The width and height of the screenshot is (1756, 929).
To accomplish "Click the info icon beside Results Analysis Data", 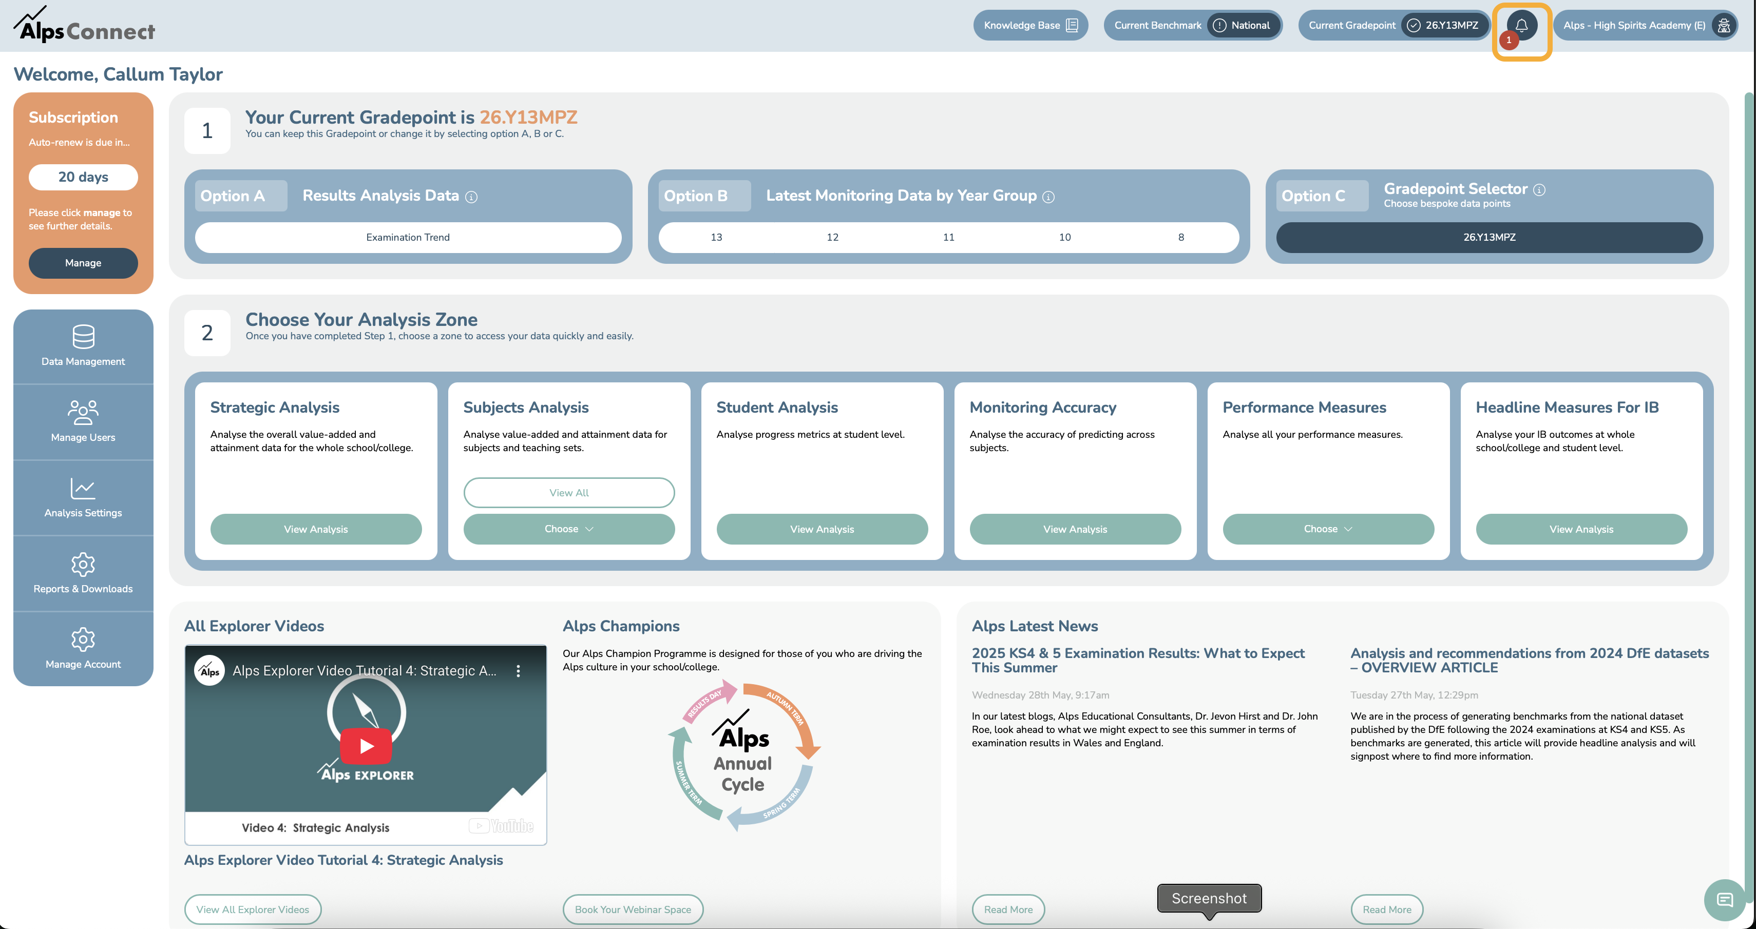I will tap(471, 197).
